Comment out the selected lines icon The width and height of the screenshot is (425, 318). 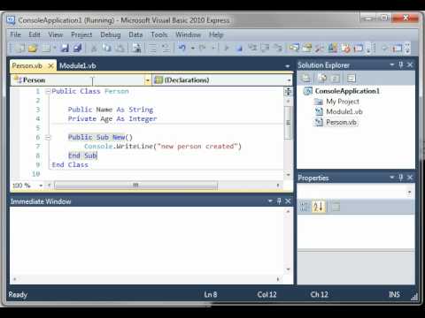pos(152,48)
